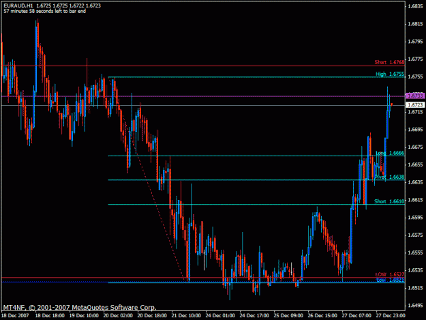Select the cyan 'Short 1.6610' level label
Image resolution: width=426 pixels, height=320 pixels.
pyautogui.click(x=389, y=201)
